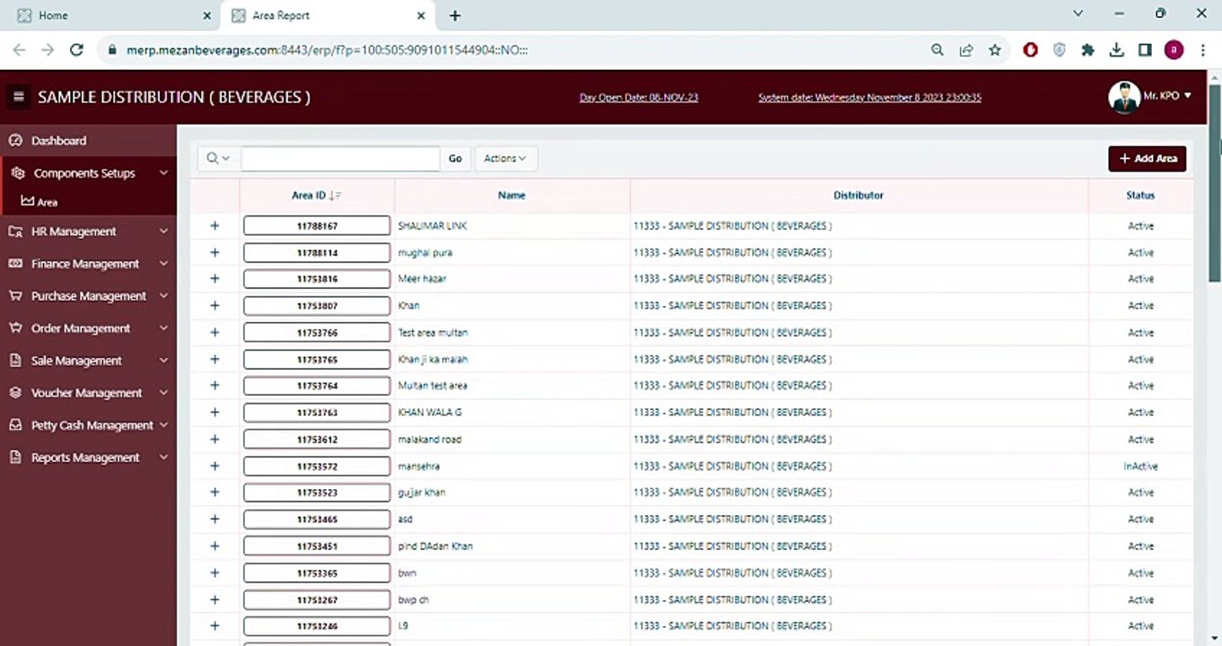Bookmark this page with the star icon
The height and width of the screenshot is (646, 1222).
pos(995,50)
